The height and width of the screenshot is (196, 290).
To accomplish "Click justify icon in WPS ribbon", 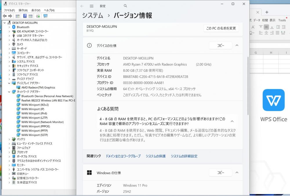I will click(278, 33).
